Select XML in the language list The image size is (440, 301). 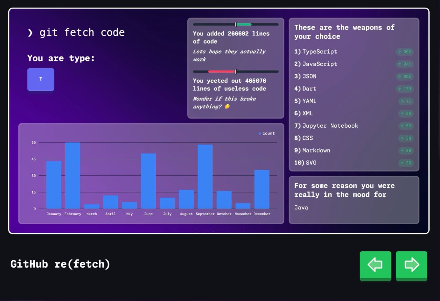[308, 114]
